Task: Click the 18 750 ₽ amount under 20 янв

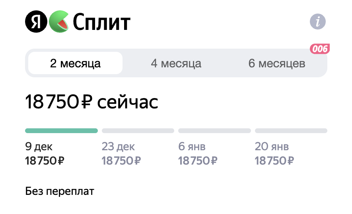Action: (x=274, y=161)
